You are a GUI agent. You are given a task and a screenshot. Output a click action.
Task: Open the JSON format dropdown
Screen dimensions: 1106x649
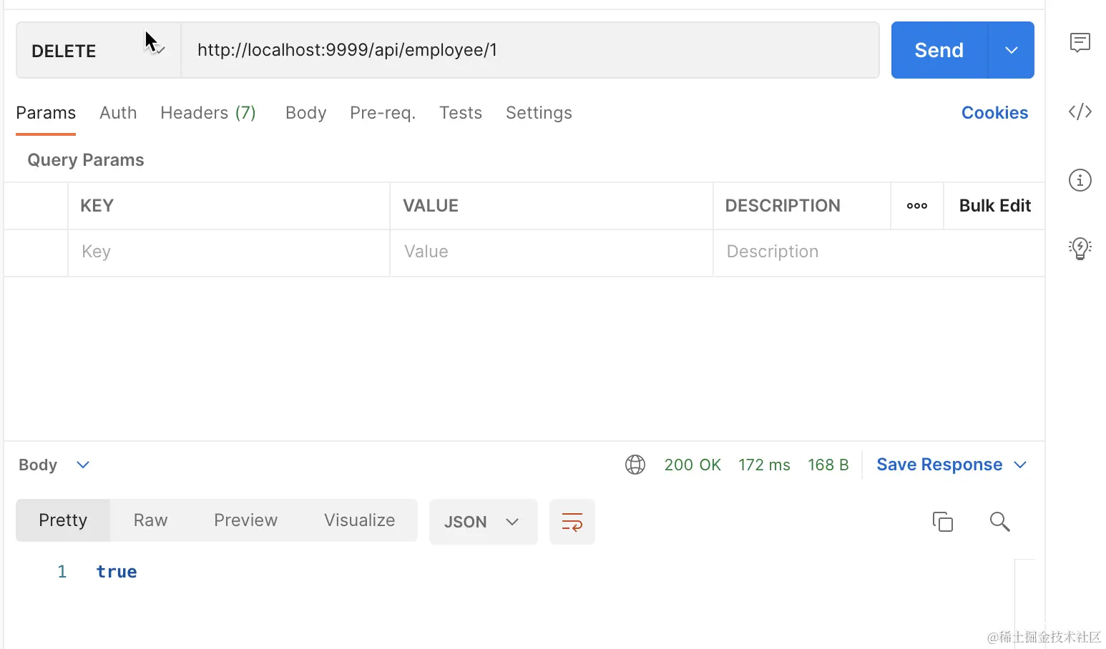484,522
